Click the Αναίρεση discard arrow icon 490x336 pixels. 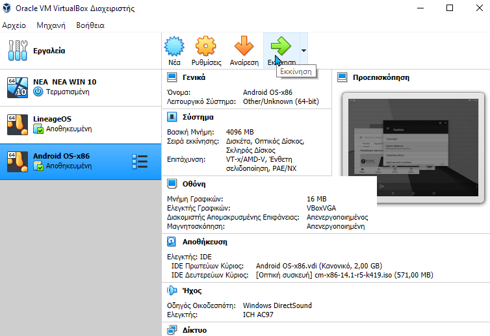[x=244, y=46]
